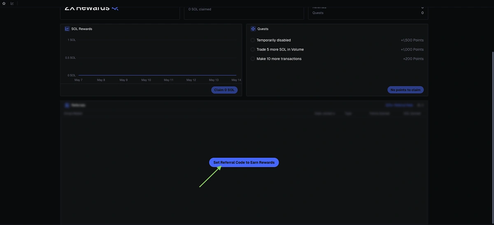Select the Trade 5 more SOL quest circle

pyautogui.click(x=253, y=49)
